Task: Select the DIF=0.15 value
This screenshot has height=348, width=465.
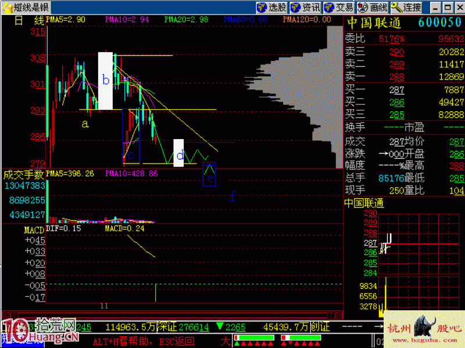Action: point(63,229)
